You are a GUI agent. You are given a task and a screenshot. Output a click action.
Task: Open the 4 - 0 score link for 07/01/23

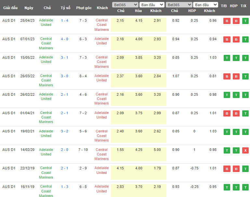click(65, 39)
